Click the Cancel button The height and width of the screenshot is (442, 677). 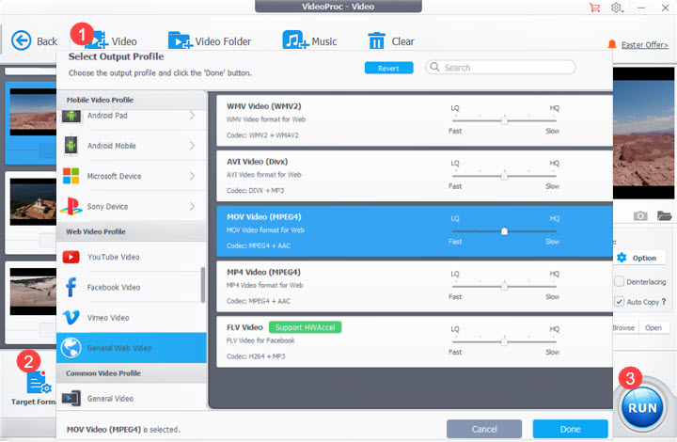pos(484,429)
